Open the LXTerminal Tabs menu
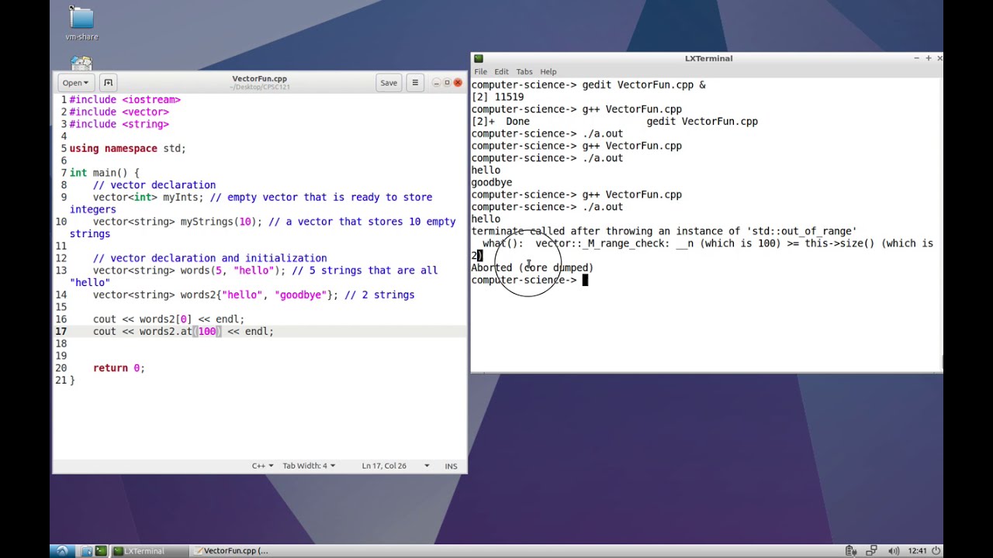Screen dimensions: 993x558 coord(524,71)
